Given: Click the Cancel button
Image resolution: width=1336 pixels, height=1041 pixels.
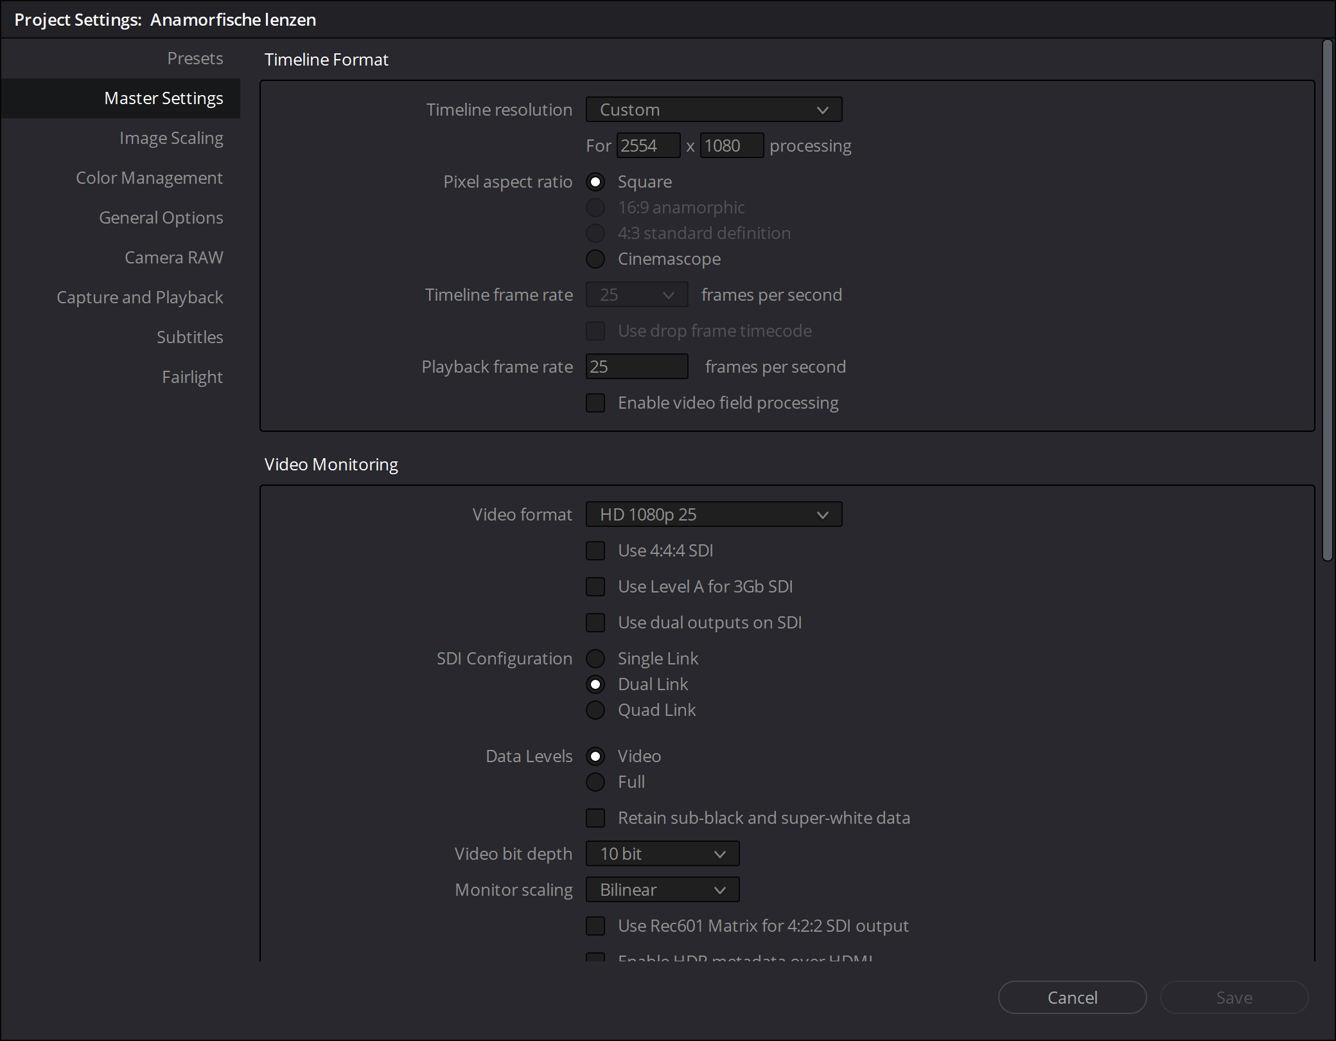Looking at the screenshot, I should (x=1071, y=997).
